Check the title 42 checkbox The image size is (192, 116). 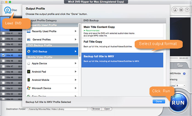3,39
